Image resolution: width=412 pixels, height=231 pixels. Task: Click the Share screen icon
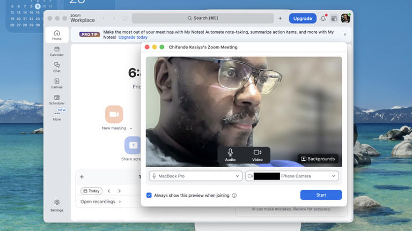pyautogui.click(x=133, y=145)
